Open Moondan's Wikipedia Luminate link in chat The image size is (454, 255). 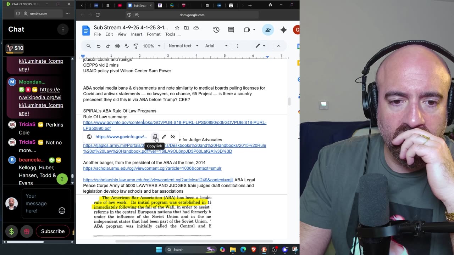click(x=41, y=101)
